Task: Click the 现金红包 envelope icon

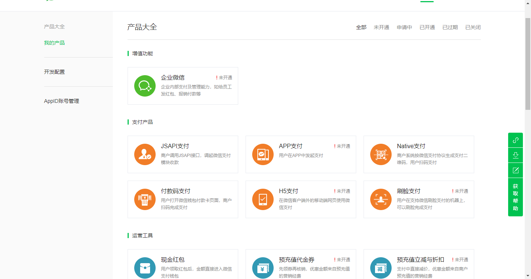Action: [145, 268]
